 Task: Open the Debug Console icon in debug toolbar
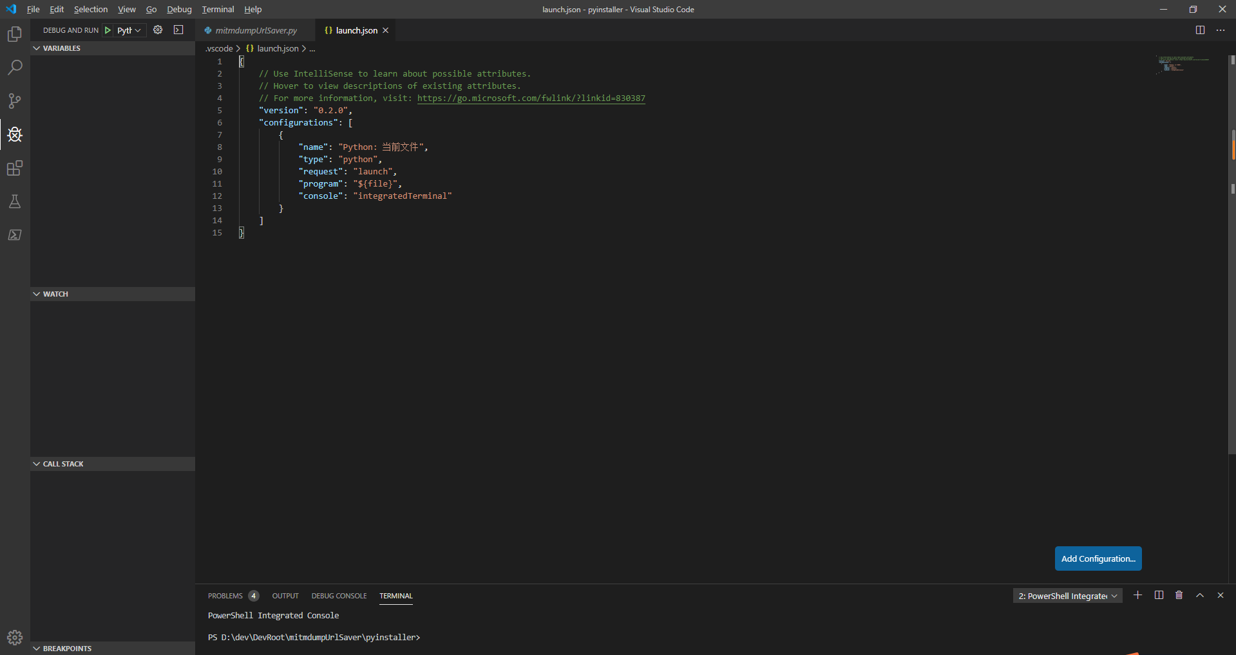click(x=178, y=30)
